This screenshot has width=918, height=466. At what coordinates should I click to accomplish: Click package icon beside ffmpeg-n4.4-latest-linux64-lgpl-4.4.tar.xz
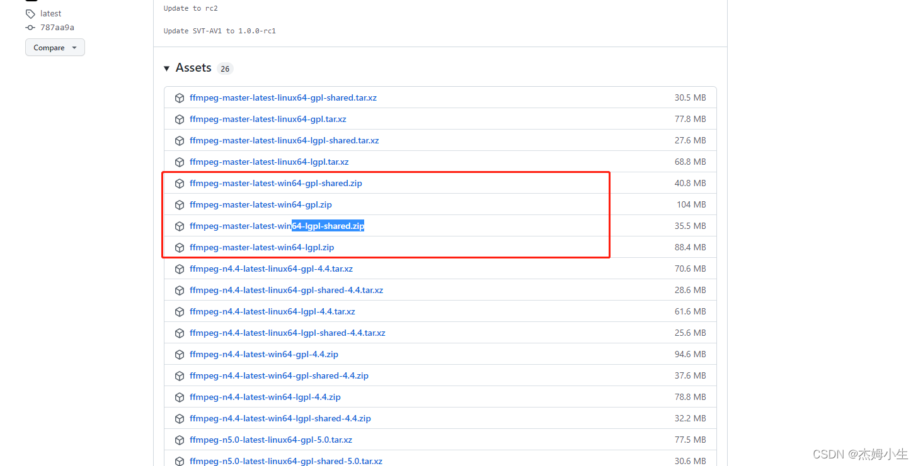[180, 312]
